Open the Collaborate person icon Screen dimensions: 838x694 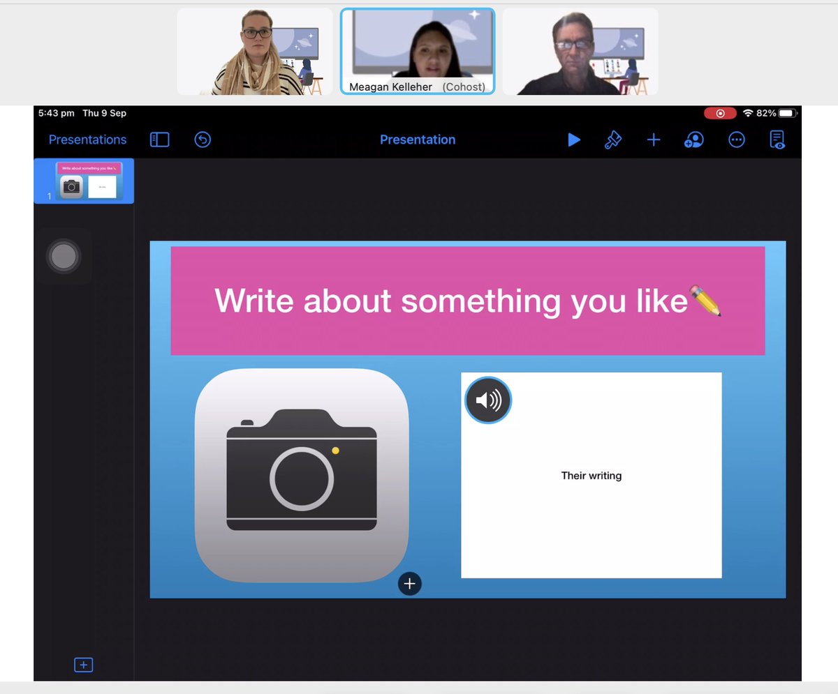click(x=693, y=140)
